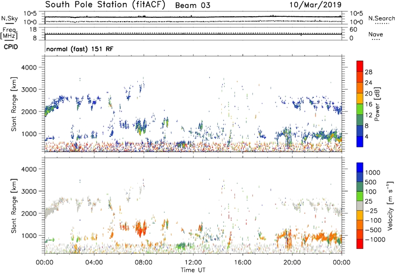Screen dimensions: 395x273
Task: Click the "N.Sky" legend label
Action: click(9, 18)
